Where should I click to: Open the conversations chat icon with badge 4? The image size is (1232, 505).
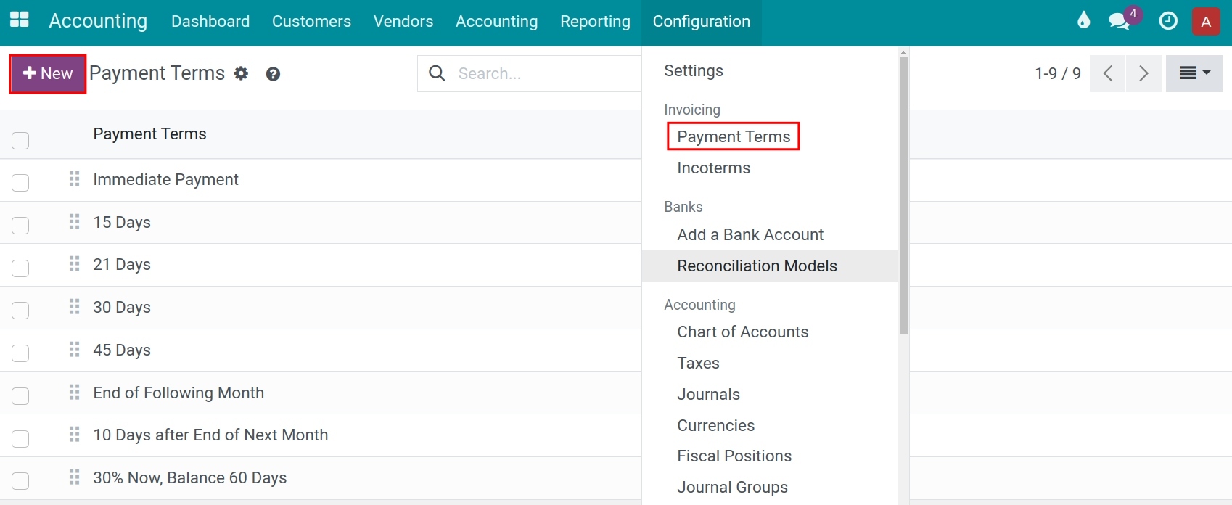(1125, 19)
